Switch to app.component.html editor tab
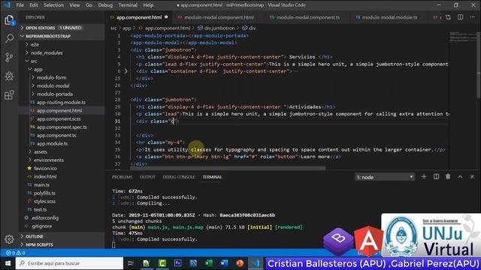 point(138,17)
